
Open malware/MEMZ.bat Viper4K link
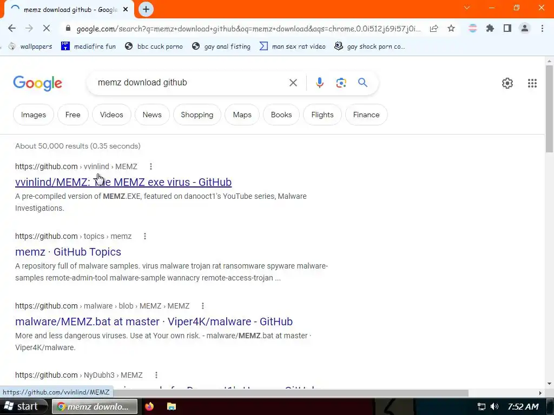pyautogui.click(x=154, y=322)
